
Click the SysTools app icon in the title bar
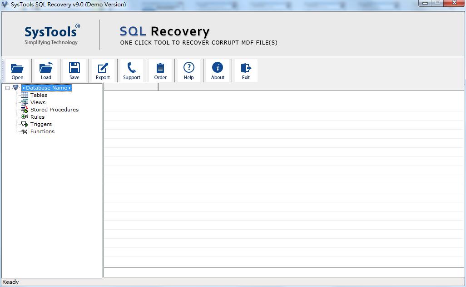pyautogui.click(x=5, y=4)
